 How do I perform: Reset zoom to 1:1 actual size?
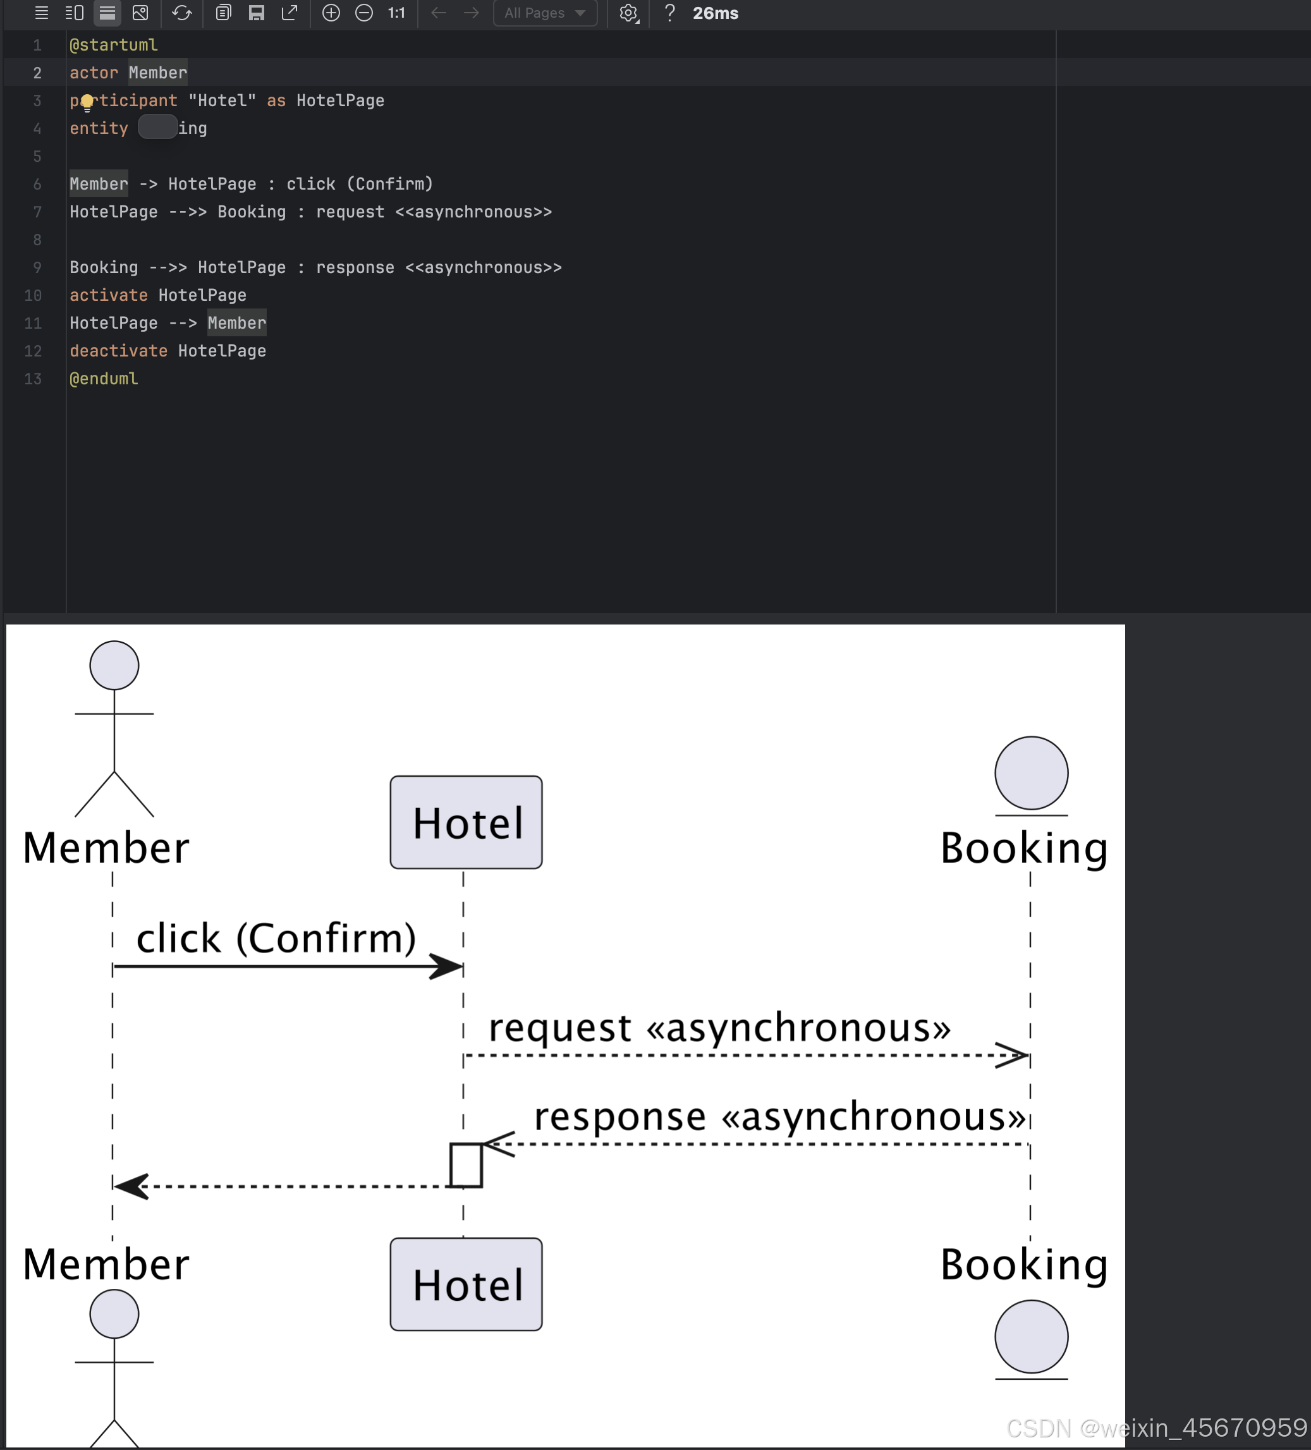pyautogui.click(x=396, y=13)
